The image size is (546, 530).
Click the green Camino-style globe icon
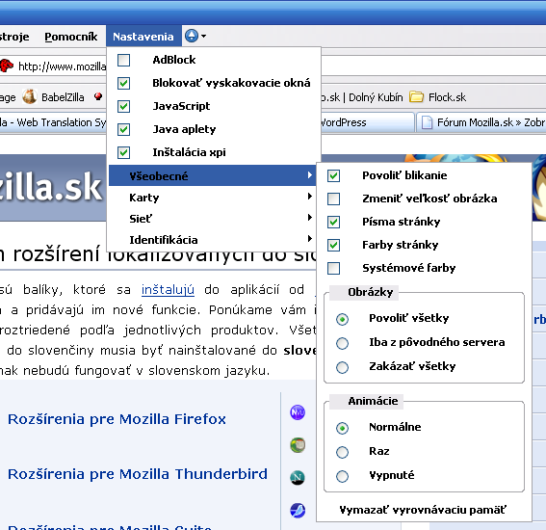[x=298, y=445]
